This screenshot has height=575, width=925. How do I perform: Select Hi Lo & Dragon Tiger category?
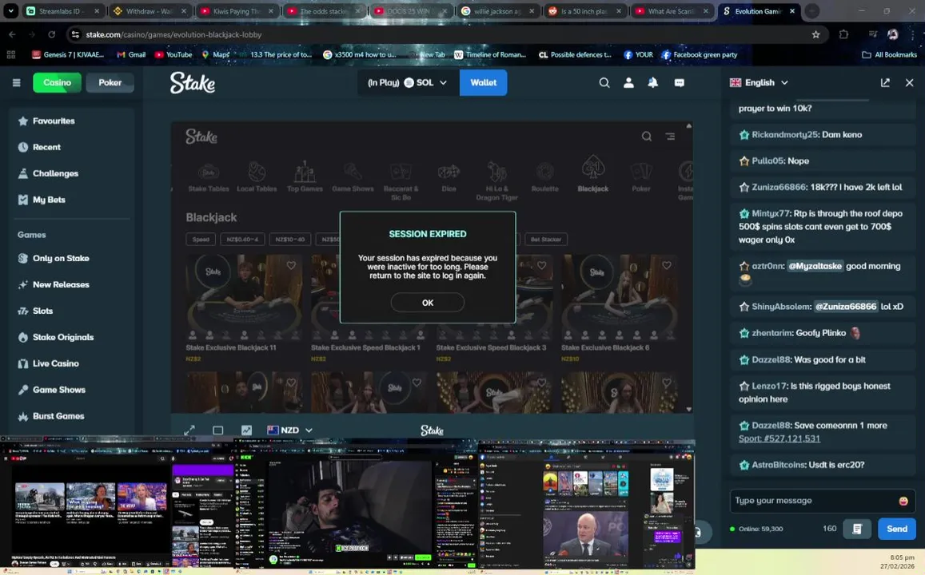496,181
